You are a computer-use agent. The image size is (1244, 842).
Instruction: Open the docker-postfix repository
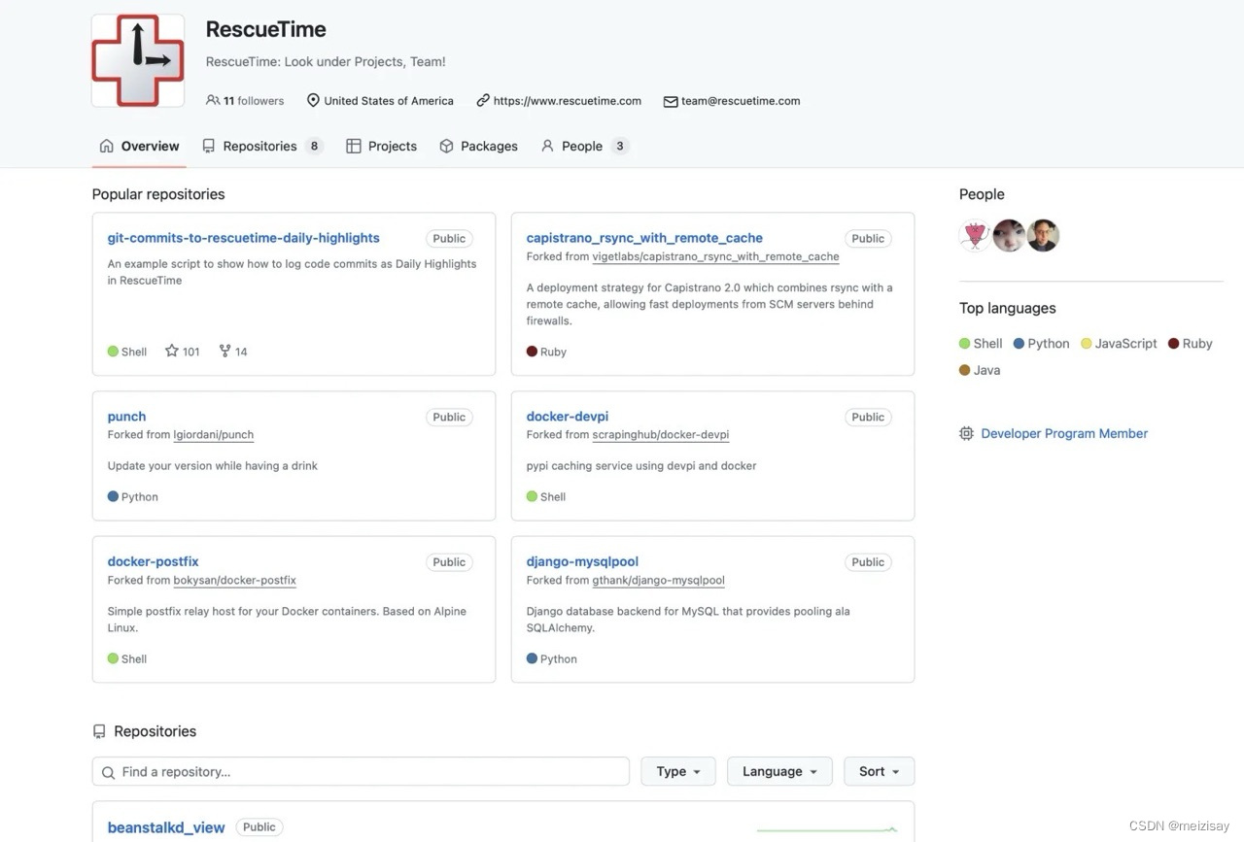(154, 561)
